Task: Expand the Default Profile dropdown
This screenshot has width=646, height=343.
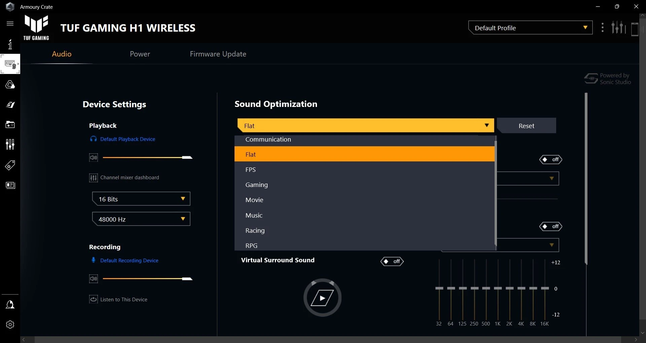Action: point(530,28)
